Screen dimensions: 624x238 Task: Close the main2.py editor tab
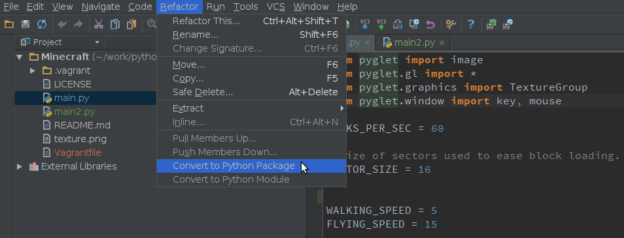pos(442,42)
